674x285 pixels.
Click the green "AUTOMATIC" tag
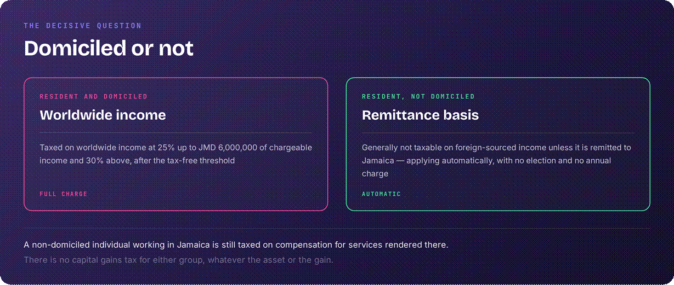point(381,194)
